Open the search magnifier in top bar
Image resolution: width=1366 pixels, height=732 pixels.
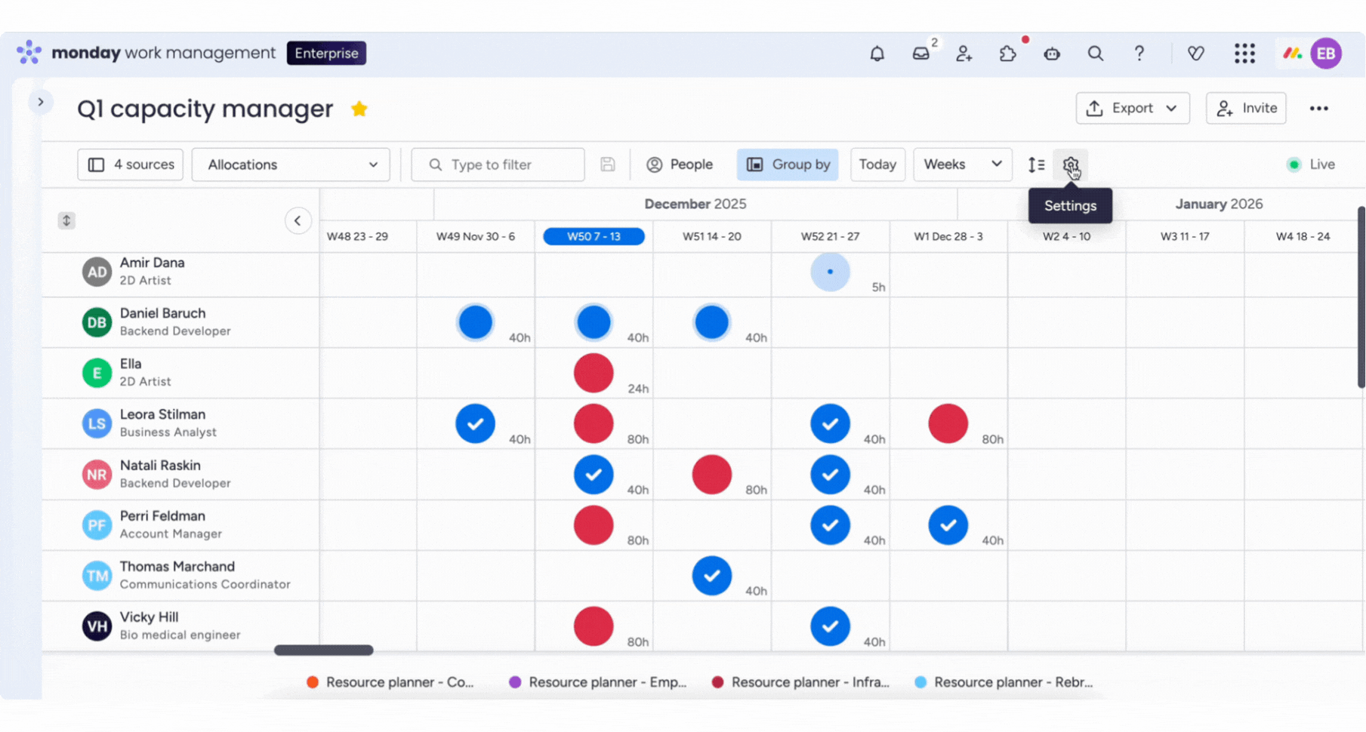coord(1095,54)
